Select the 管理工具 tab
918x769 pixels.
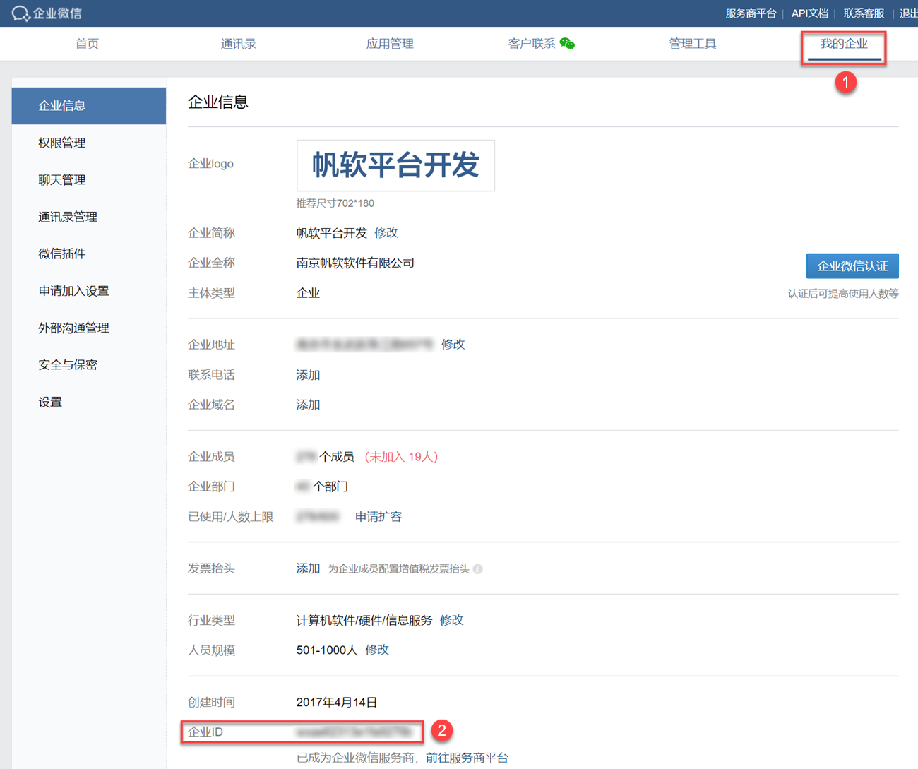coord(692,44)
